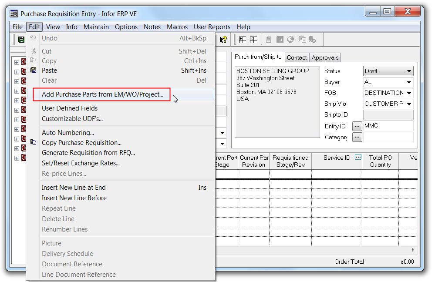Click the document reference toolbar icon
Viewport: 435px width, 282px height.
coord(268,40)
